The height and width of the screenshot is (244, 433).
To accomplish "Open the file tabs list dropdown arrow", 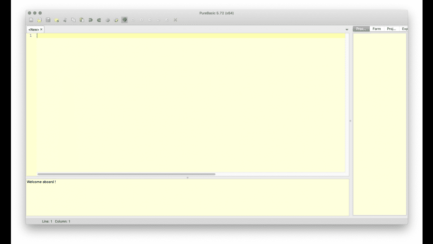I will coord(347,29).
